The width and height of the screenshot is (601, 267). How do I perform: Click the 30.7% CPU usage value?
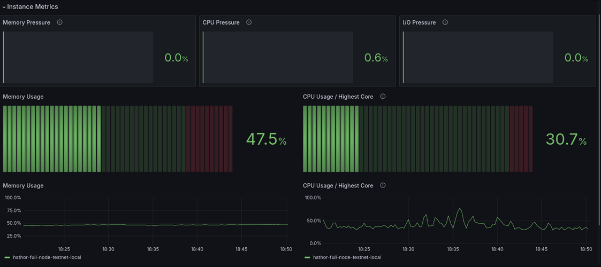tap(566, 139)
